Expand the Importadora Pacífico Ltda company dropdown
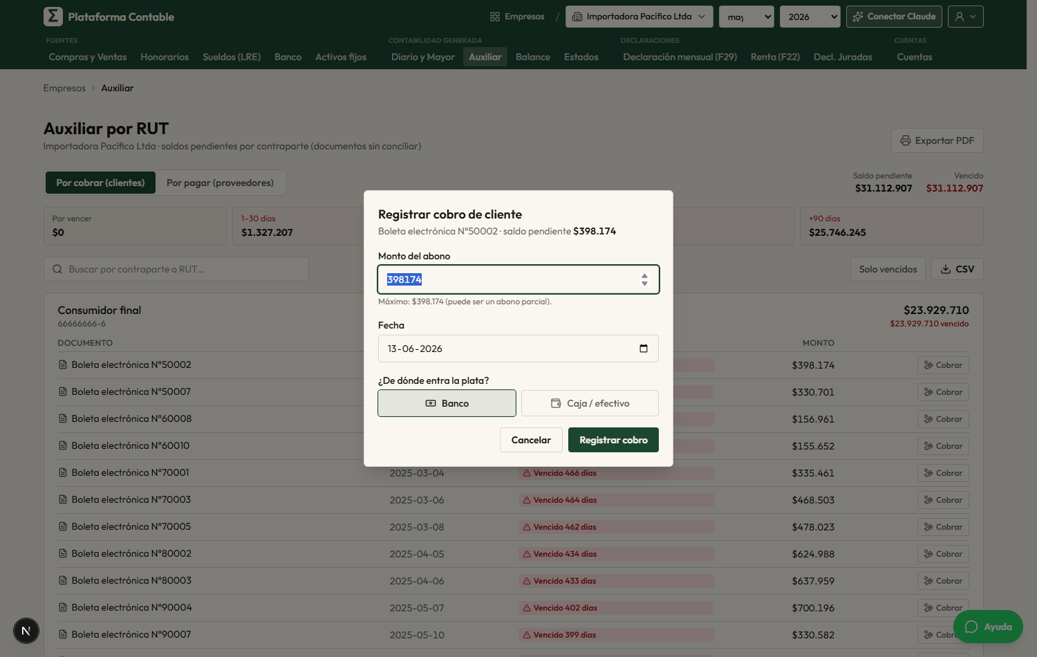Screen dimensions: 1037x657 pyautogui.click(x=639, y=17)
